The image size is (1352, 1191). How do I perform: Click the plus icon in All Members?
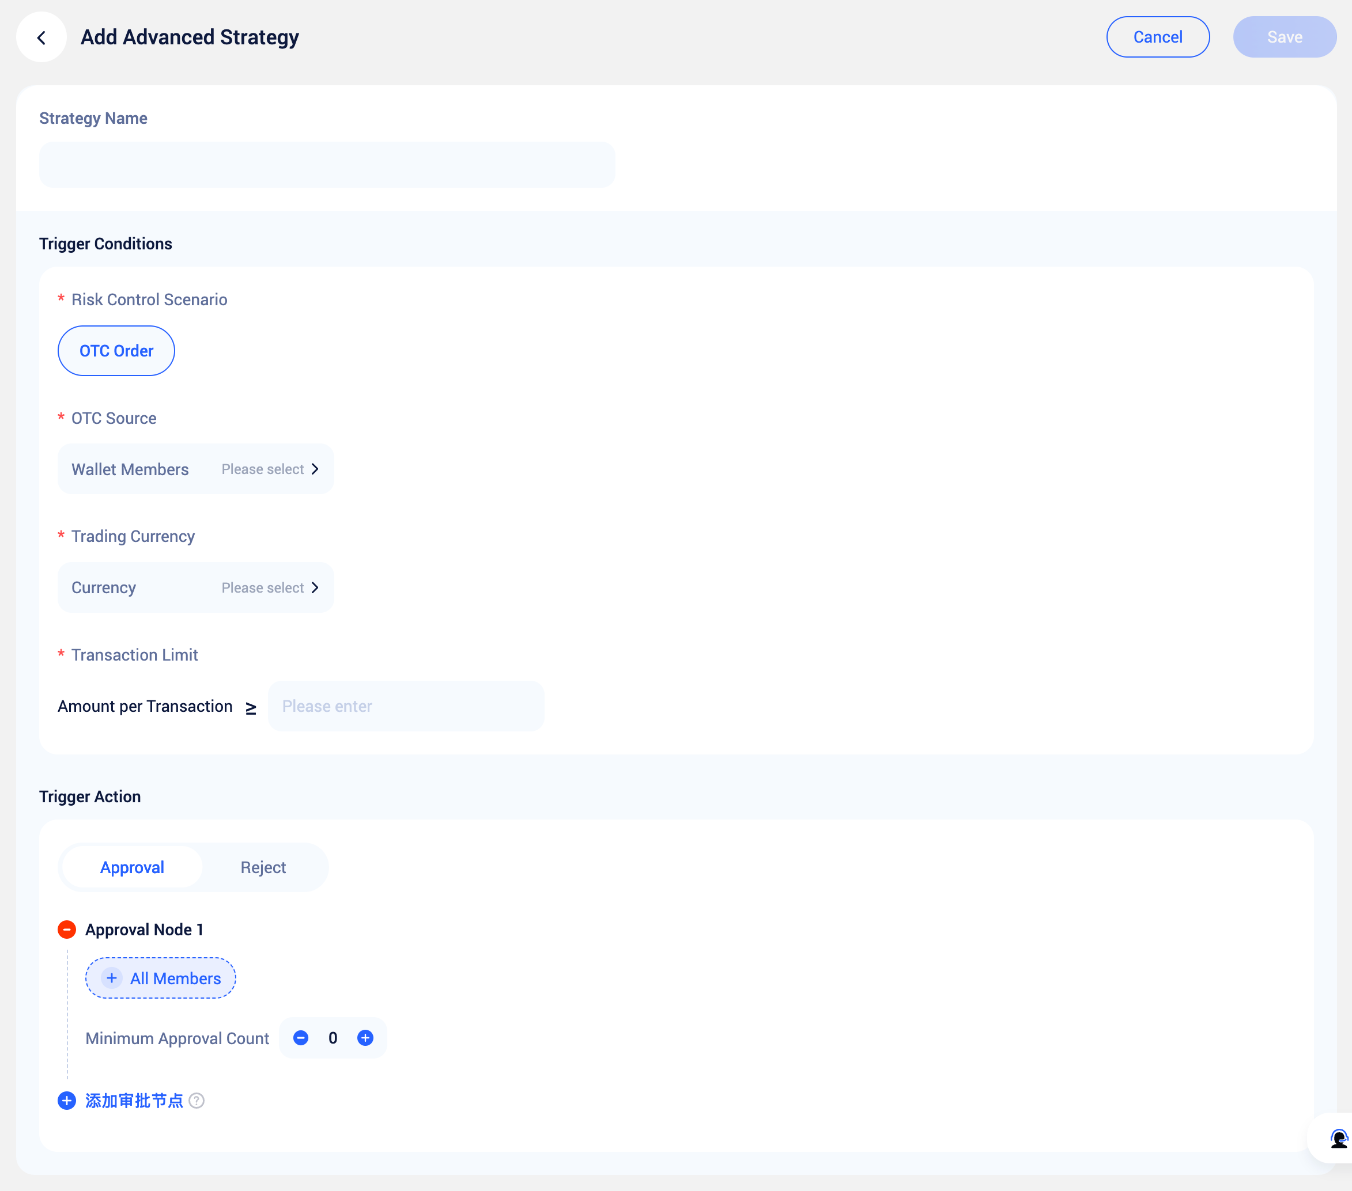pyautogui.click(x=112, y=977)
